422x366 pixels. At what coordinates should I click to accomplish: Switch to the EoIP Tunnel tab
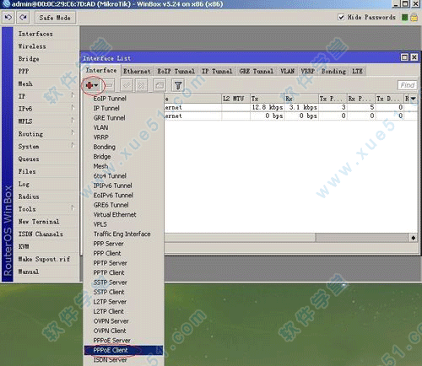(176, 71)
